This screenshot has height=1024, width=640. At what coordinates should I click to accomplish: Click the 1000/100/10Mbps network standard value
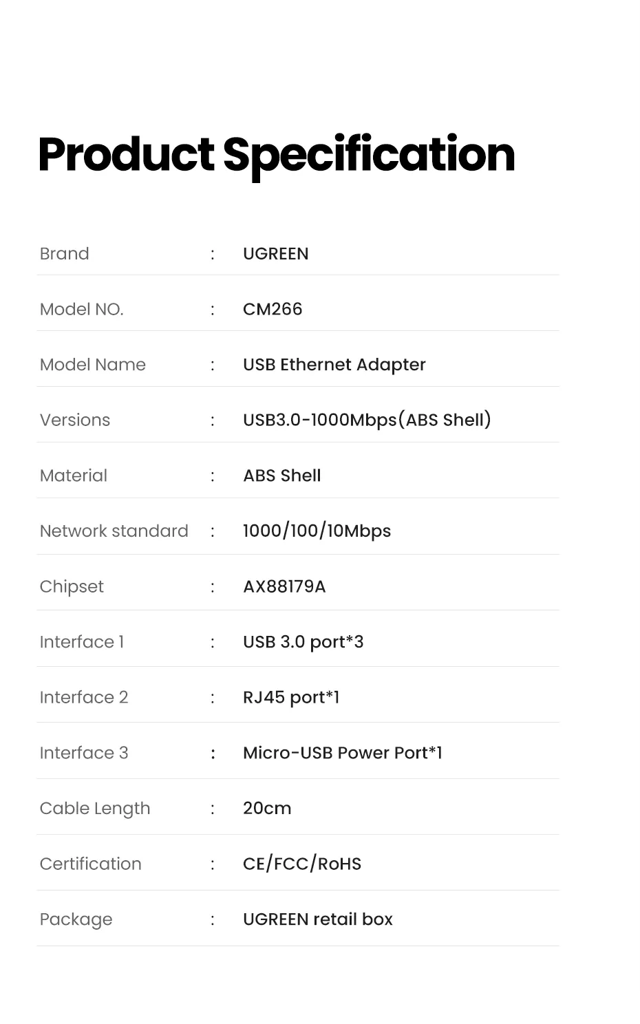click(317, 531)
